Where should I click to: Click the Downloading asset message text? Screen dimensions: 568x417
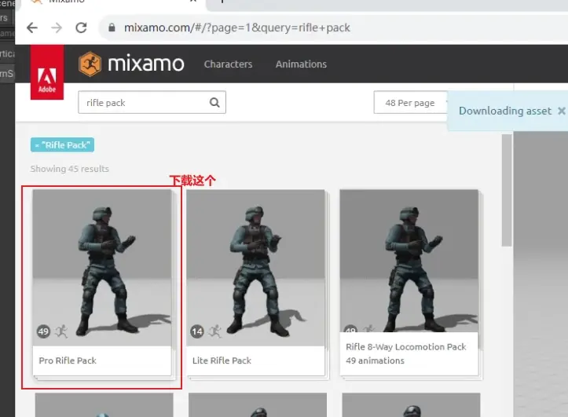click(505, 111)
